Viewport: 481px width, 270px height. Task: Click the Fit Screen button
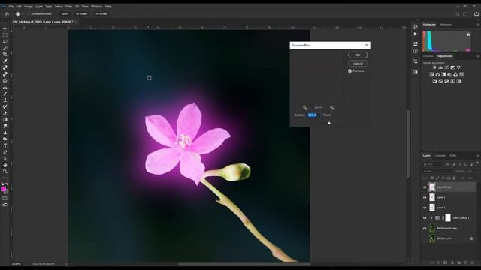(x=81, y=13)
